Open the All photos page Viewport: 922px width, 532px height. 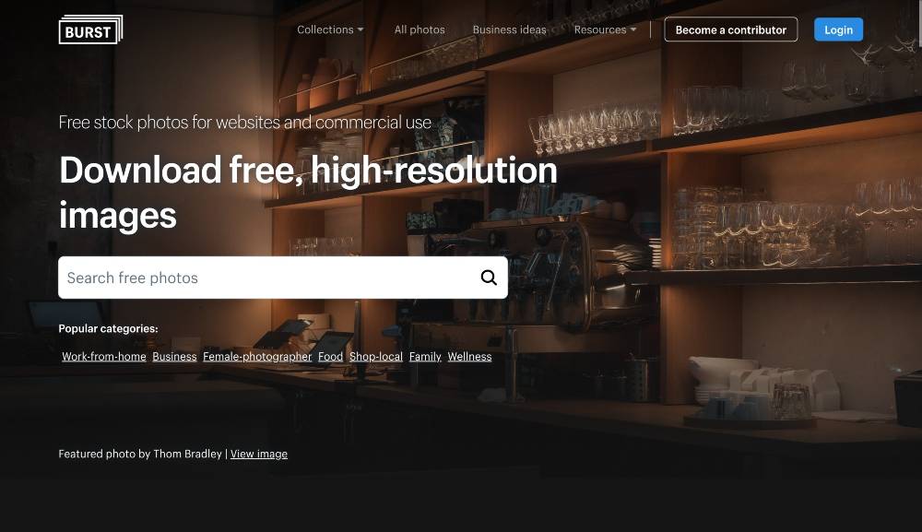coord(420,30)
